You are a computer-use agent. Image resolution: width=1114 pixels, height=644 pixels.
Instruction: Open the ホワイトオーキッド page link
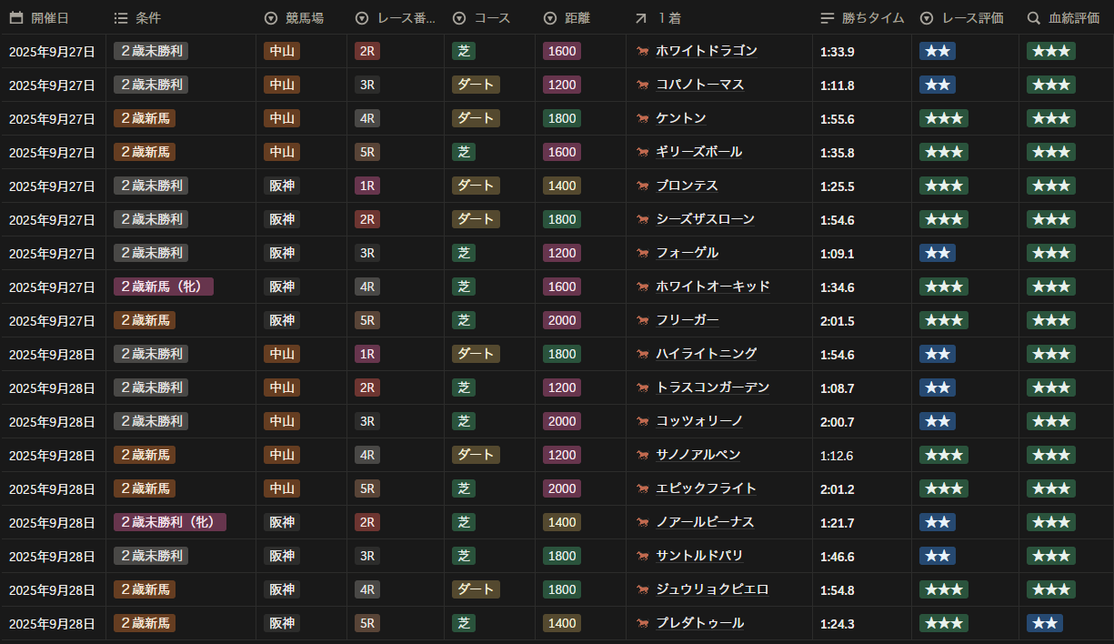click(713, 287)
